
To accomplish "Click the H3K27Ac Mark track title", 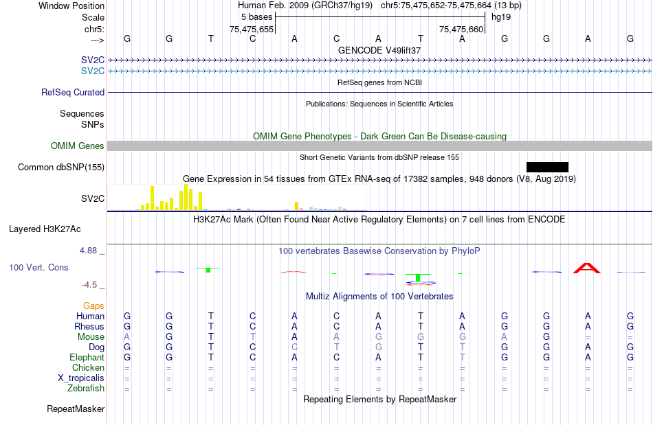I will tap(379, 219).
